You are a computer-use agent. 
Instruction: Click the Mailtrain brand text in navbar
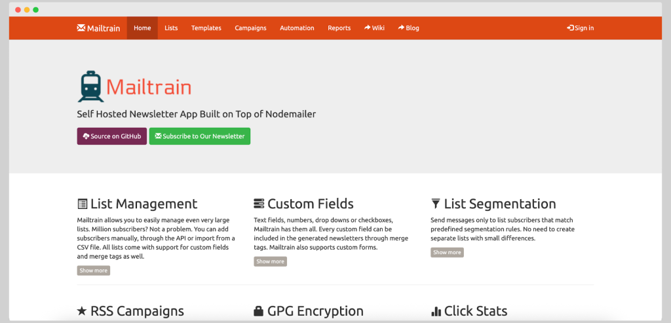[104, 28]
